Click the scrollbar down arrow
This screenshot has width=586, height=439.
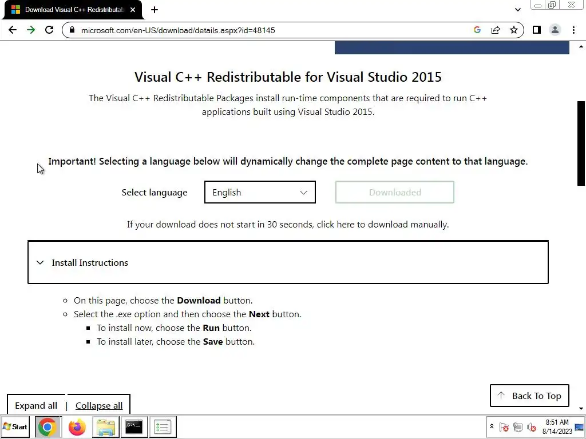point(581,409)
